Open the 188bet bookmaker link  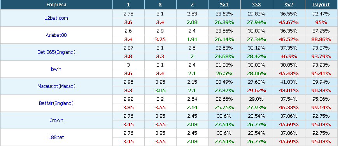[x=56, y=137]
